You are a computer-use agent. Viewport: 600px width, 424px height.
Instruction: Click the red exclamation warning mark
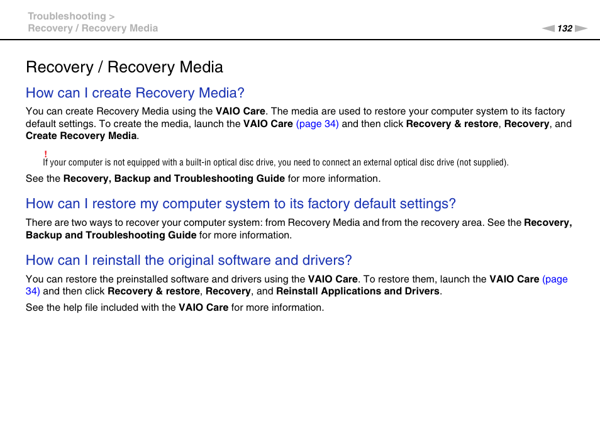(45, 154)
